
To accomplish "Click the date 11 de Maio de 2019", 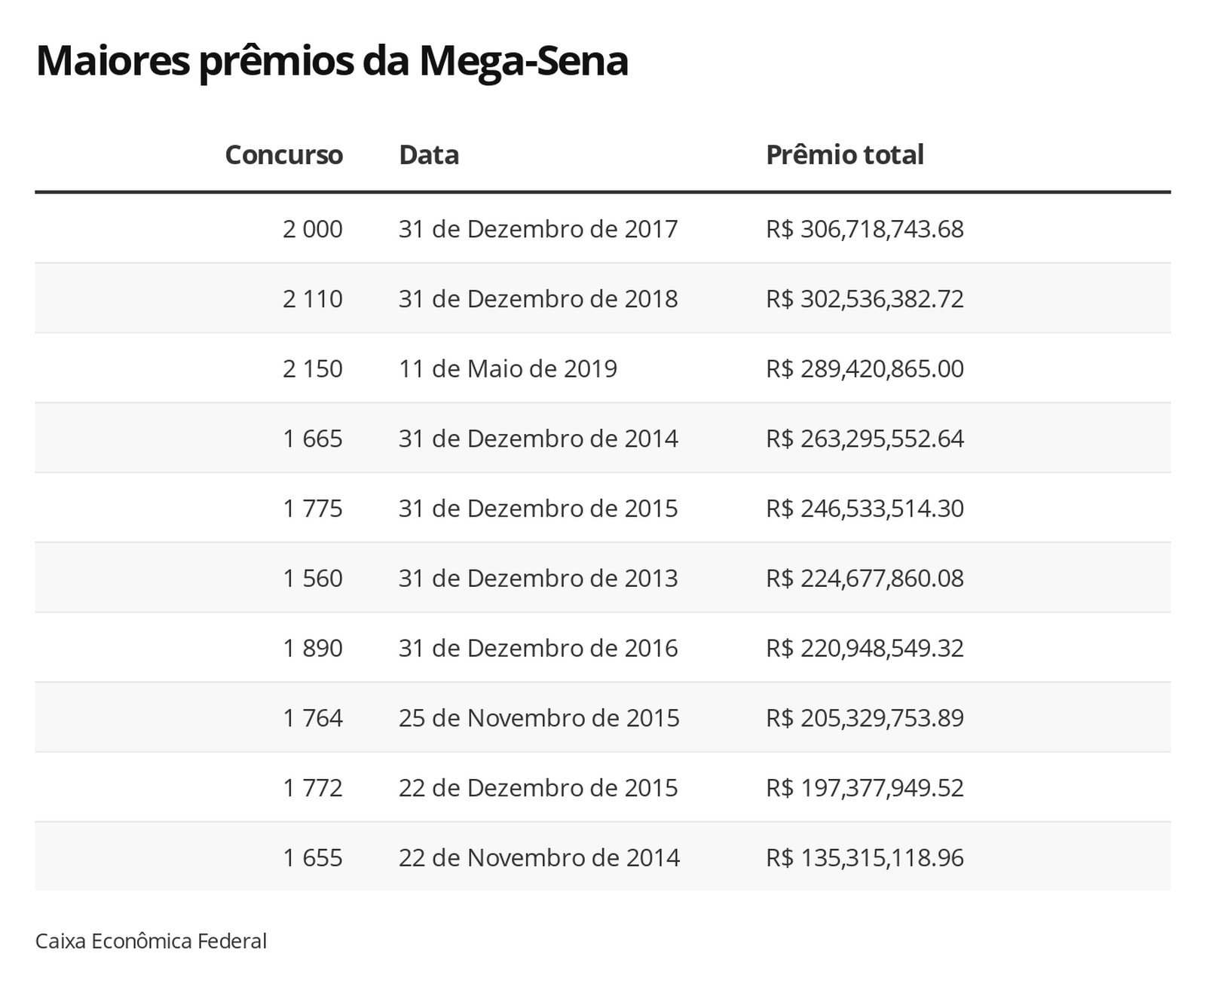I will coord(507,369).
